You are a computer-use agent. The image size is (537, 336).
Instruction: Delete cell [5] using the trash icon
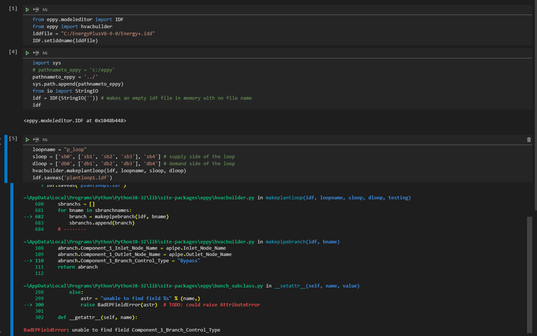pyautogui.click(x=528, y=139)
